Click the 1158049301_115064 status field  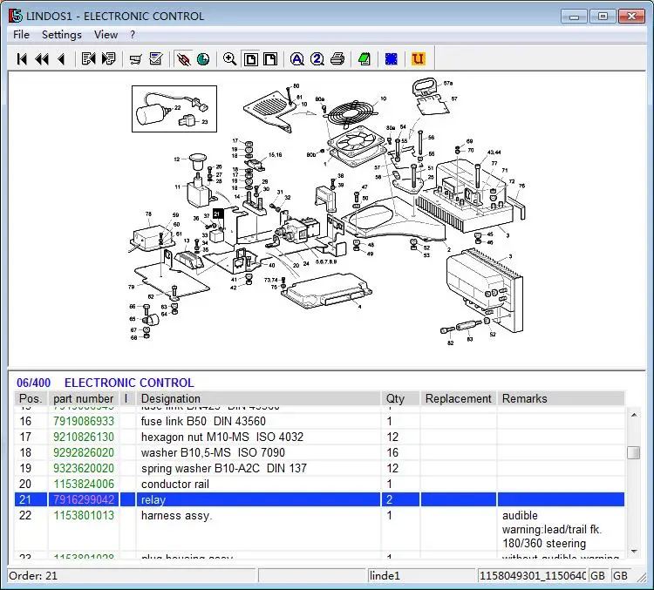(x=532, y=576)
